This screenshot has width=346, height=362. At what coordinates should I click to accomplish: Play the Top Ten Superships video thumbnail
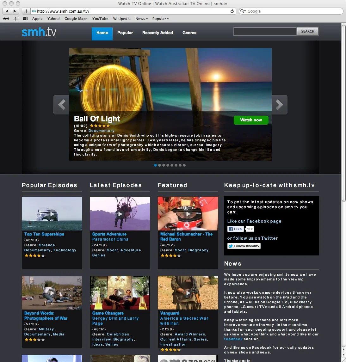point(52,213)
